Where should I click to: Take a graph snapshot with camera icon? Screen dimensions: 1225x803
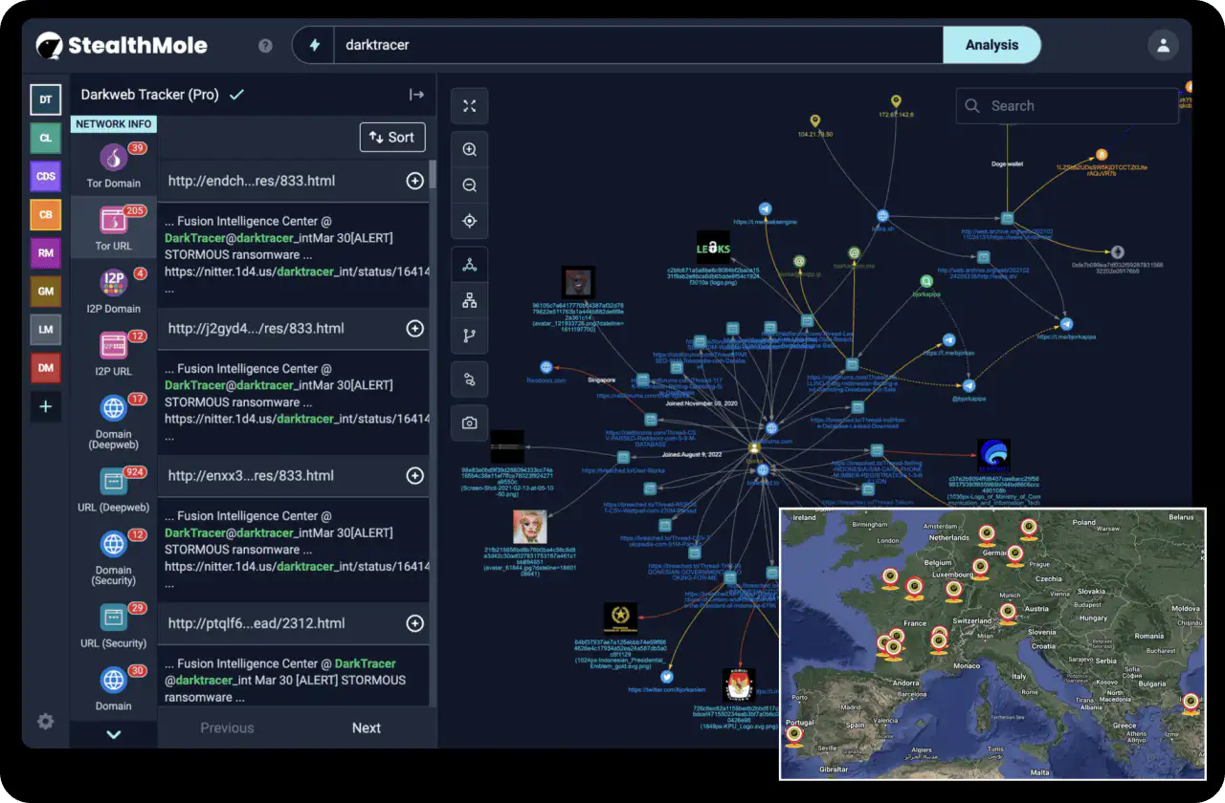470,423
